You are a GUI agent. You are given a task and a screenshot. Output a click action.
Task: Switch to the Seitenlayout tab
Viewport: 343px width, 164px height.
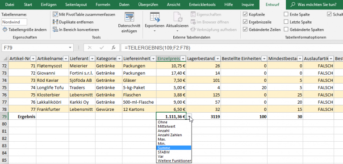[76, 4]
